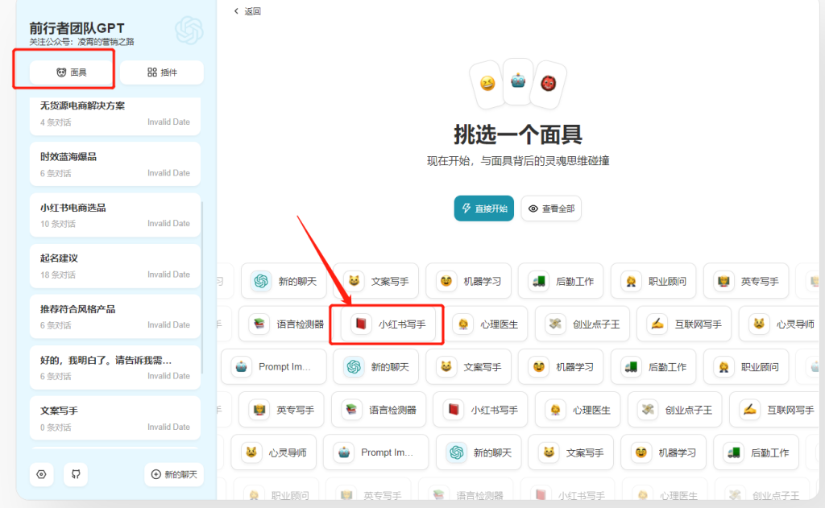This screenshot has height=508, width=825.
Task: Select 语言检测器 mask in the second row
Action: click(286, 324)
